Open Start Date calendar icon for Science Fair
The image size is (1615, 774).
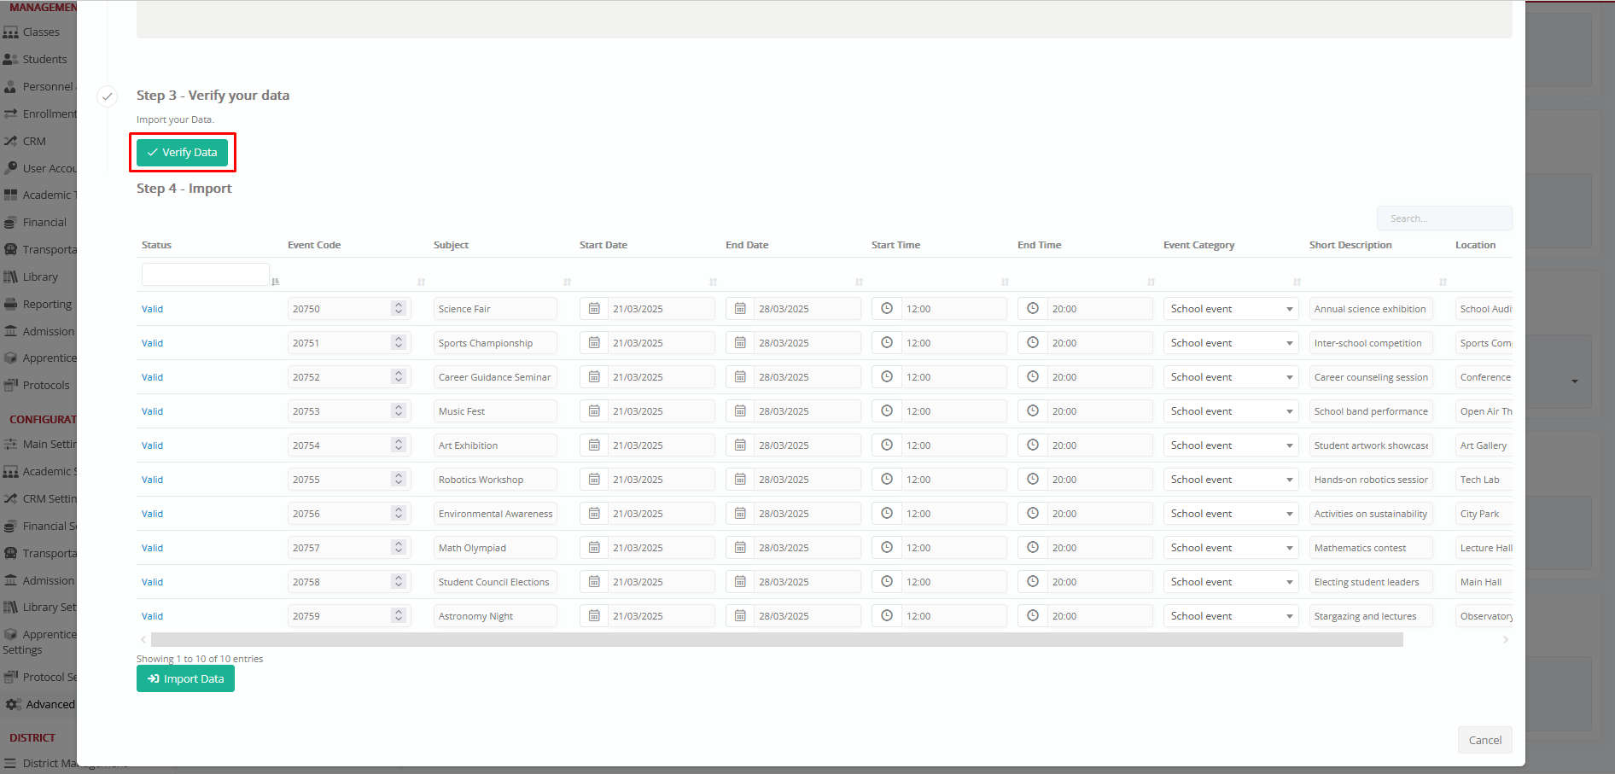click(x=594, y=309)
